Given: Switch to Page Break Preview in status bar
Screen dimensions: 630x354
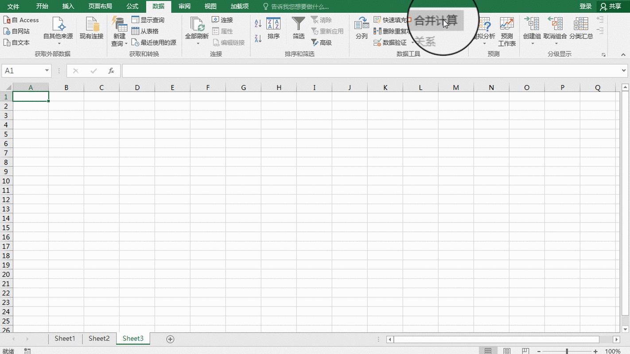Looking at the screenshot, I should point(525,351).
